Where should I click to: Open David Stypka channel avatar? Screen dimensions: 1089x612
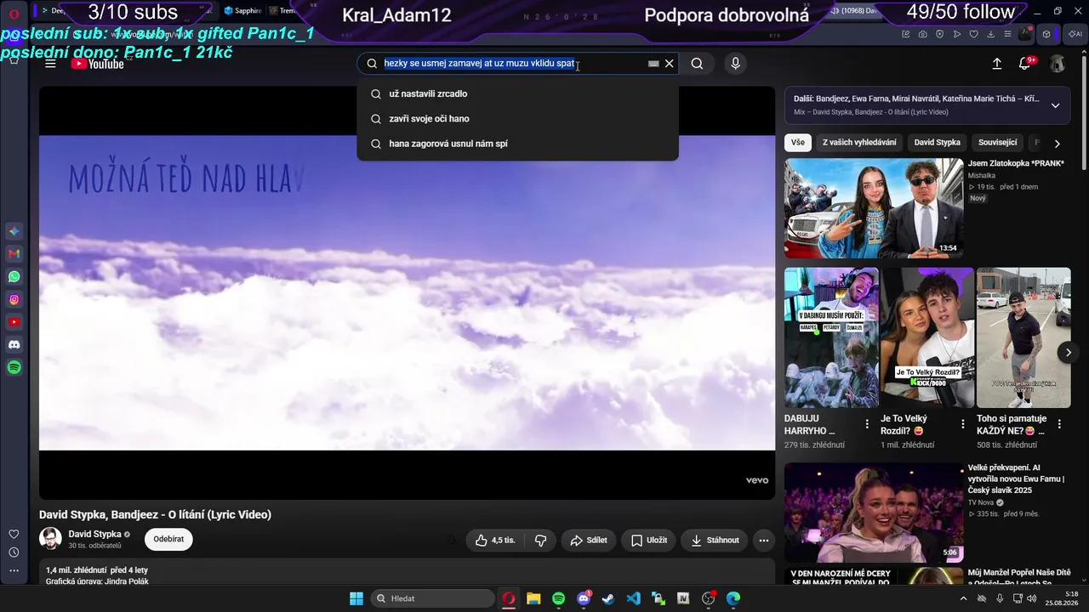pyautogui.click(x=50, y=539)
